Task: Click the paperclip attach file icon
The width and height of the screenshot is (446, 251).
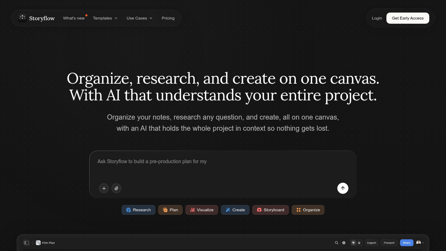Action: 116,188
